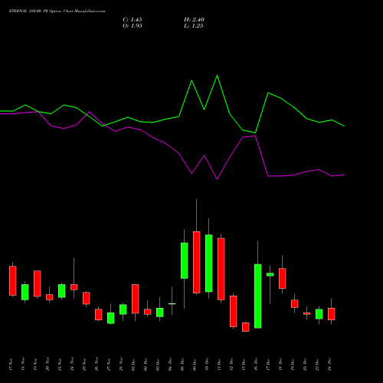Click the 08 Dec date label
Viewport: 383px width, 383px height.
pos(182,364)
